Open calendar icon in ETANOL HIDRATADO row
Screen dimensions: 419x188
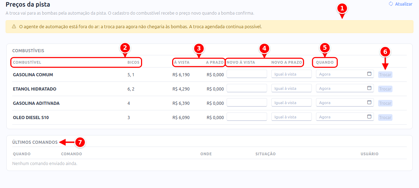(369, 88)
